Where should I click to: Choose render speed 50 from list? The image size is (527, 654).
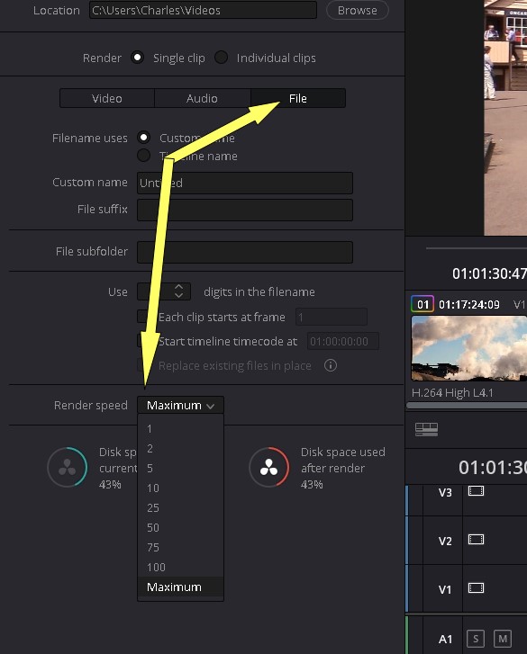(x=180, y=528)
